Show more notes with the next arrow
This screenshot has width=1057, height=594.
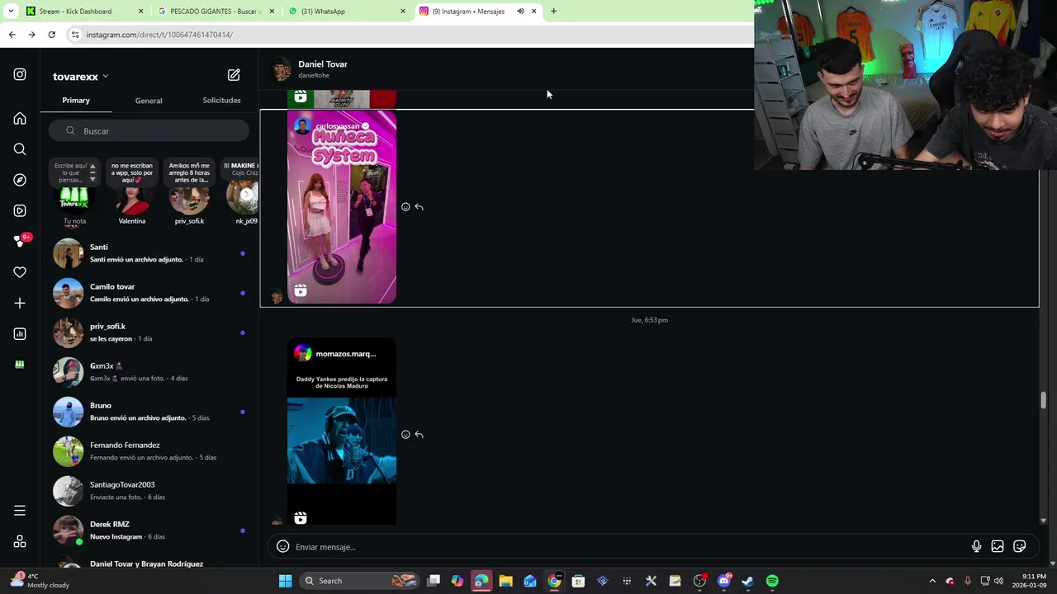click(246, 196)
